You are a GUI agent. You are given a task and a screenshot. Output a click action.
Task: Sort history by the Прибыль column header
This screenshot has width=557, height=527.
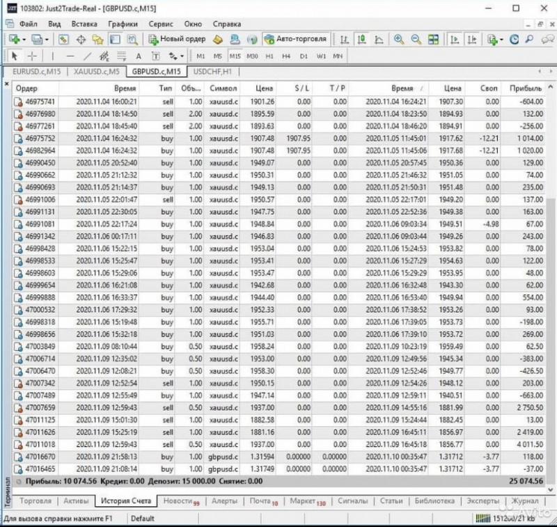[526, 88]
